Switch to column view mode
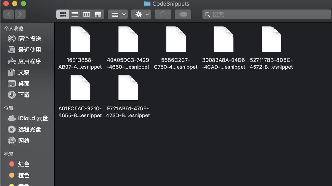332x186 pixels. [x=86, y=14]
